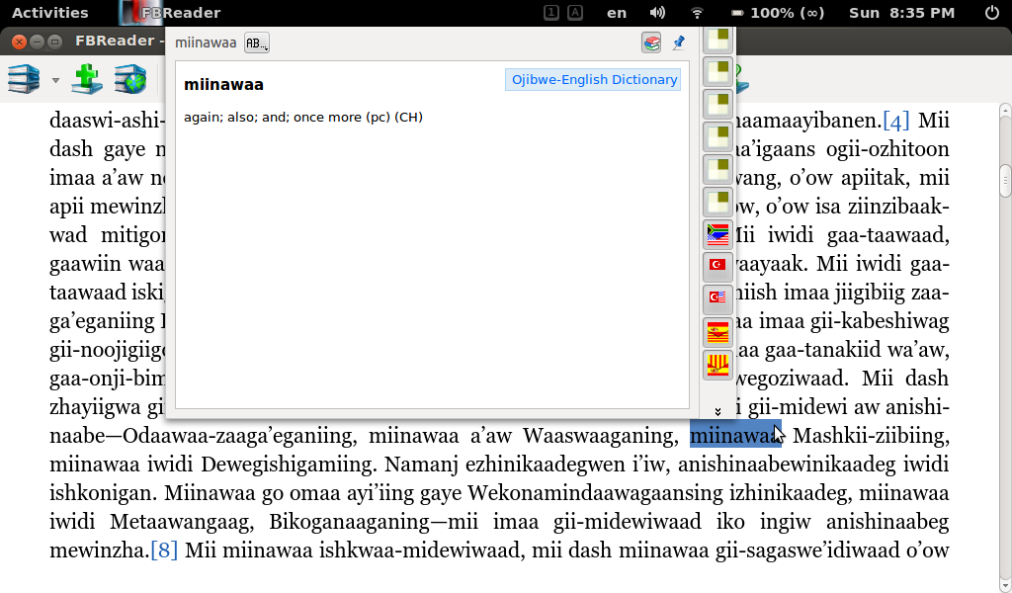This screenshot has width=1012, height=593.
Task: Click the add book green plus icon
Action: click(87, 79)
